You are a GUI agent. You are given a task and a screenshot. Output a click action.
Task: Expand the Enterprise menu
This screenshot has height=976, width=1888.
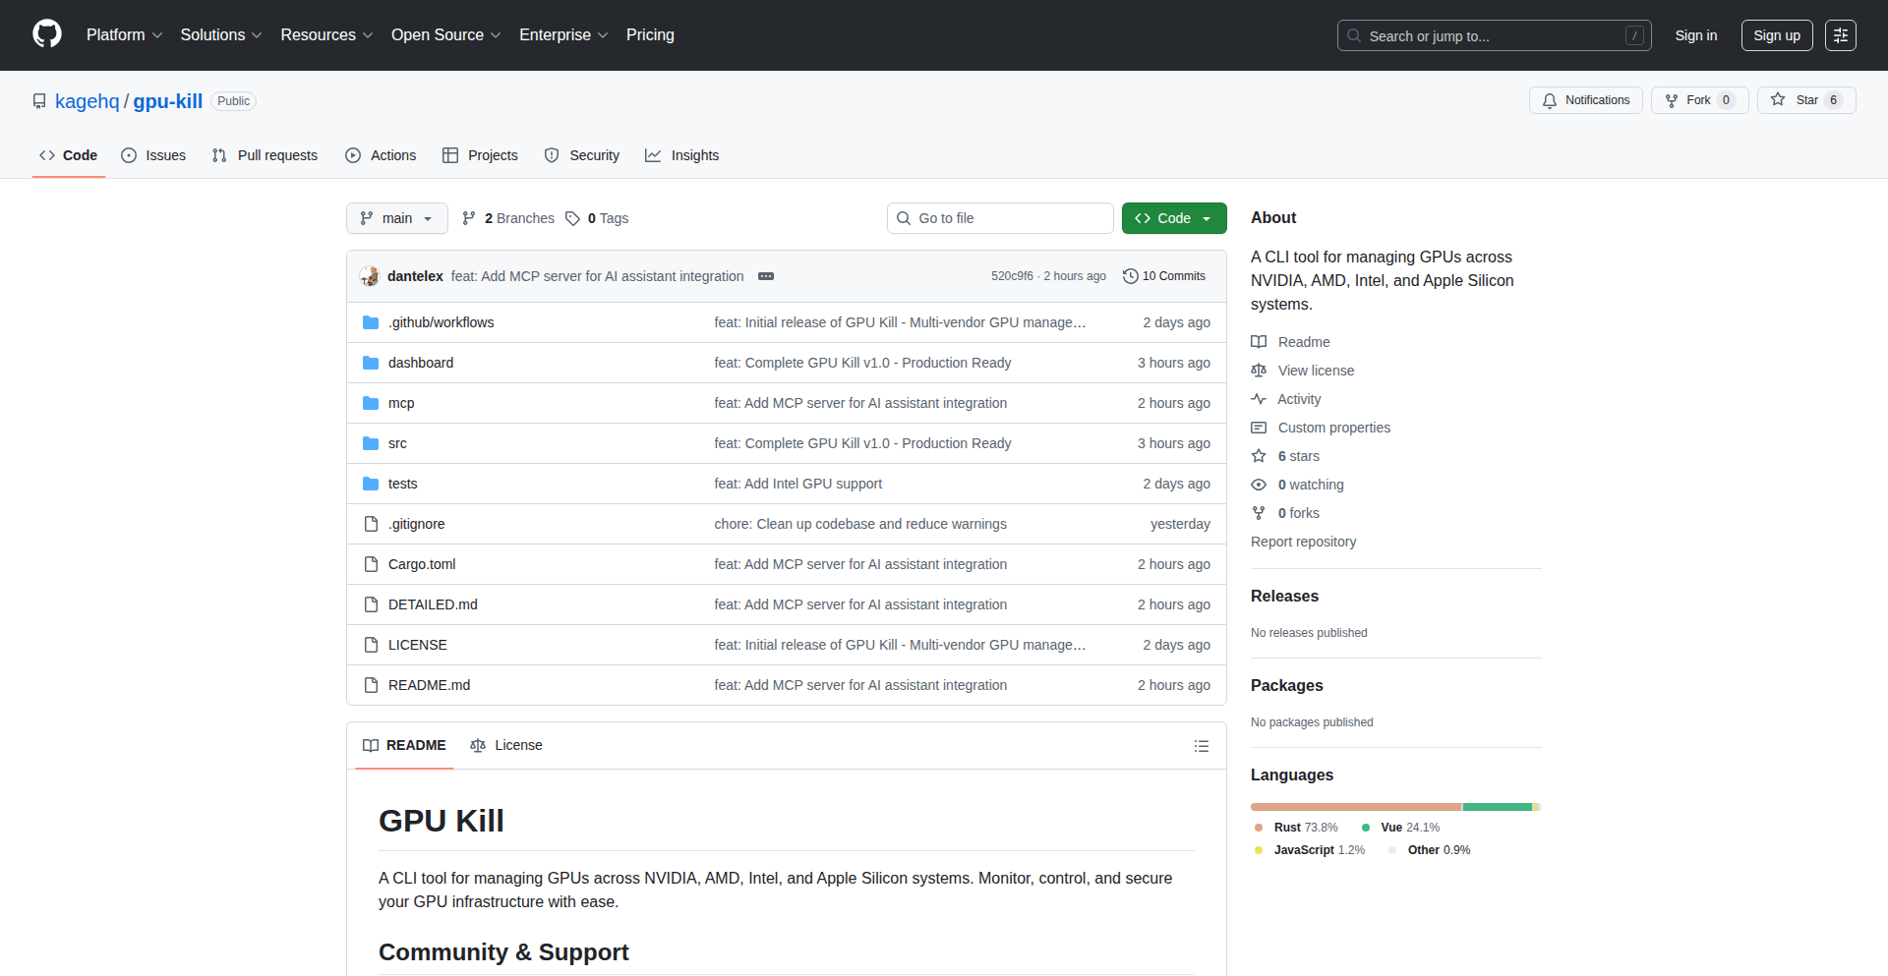tap(563, 35)
